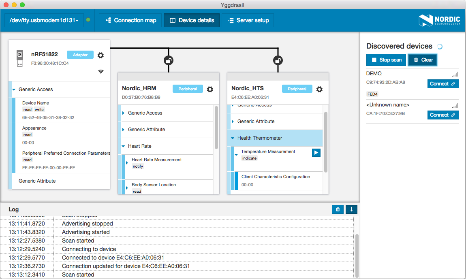Switch to Server setup view
466x279 pixels.
[x=248, y=20]
